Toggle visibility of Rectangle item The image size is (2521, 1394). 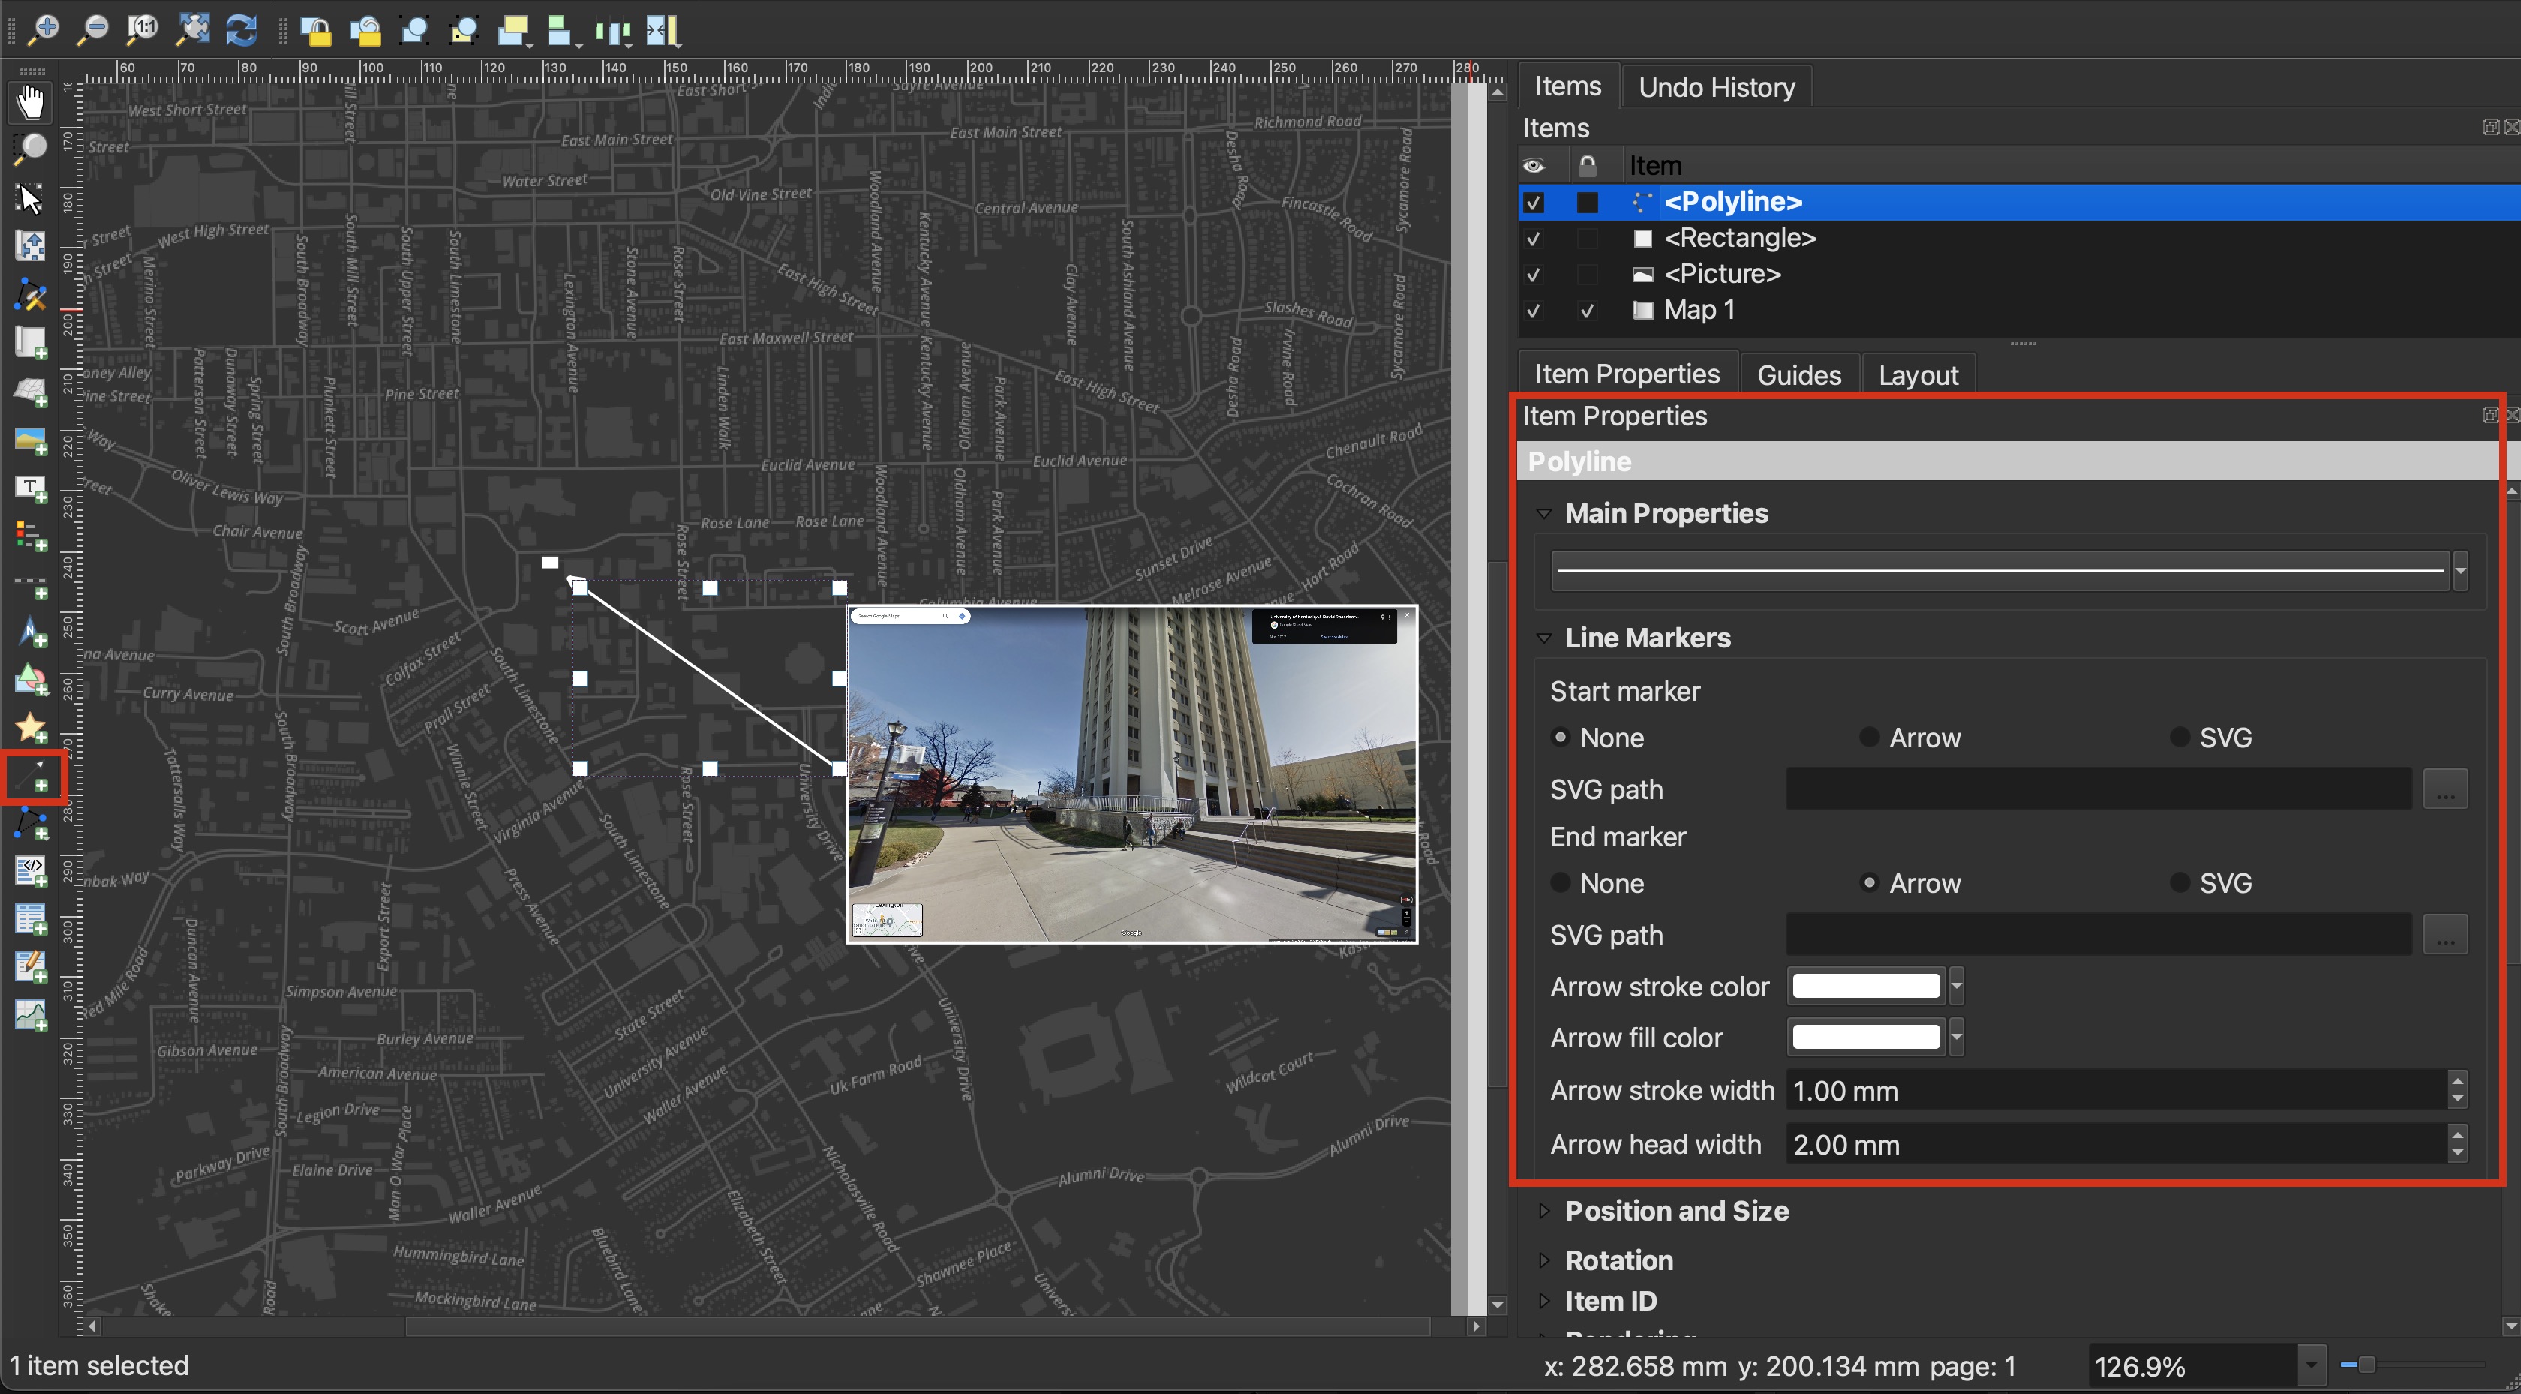coord(1533,239)
